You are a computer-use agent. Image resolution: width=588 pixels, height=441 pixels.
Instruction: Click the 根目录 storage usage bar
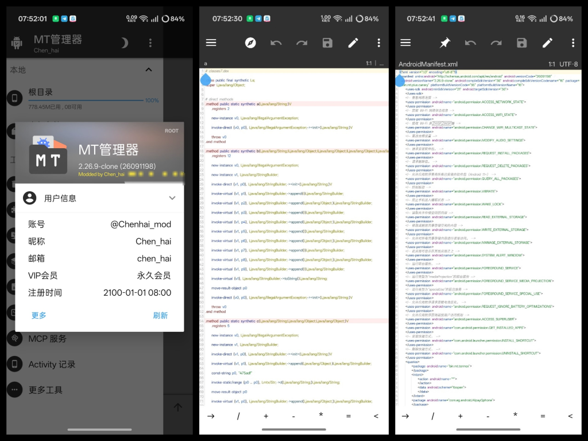(x=86, y=100)
